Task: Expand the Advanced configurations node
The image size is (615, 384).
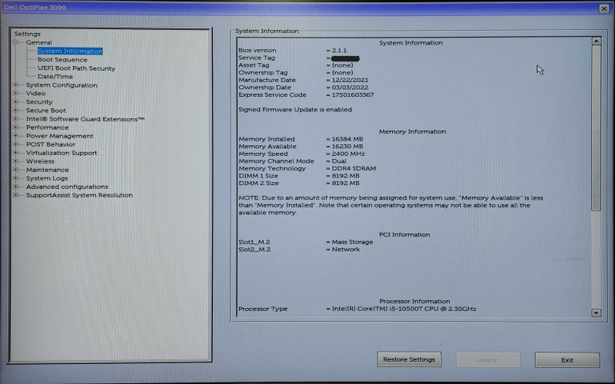Action: pos(15,187)
